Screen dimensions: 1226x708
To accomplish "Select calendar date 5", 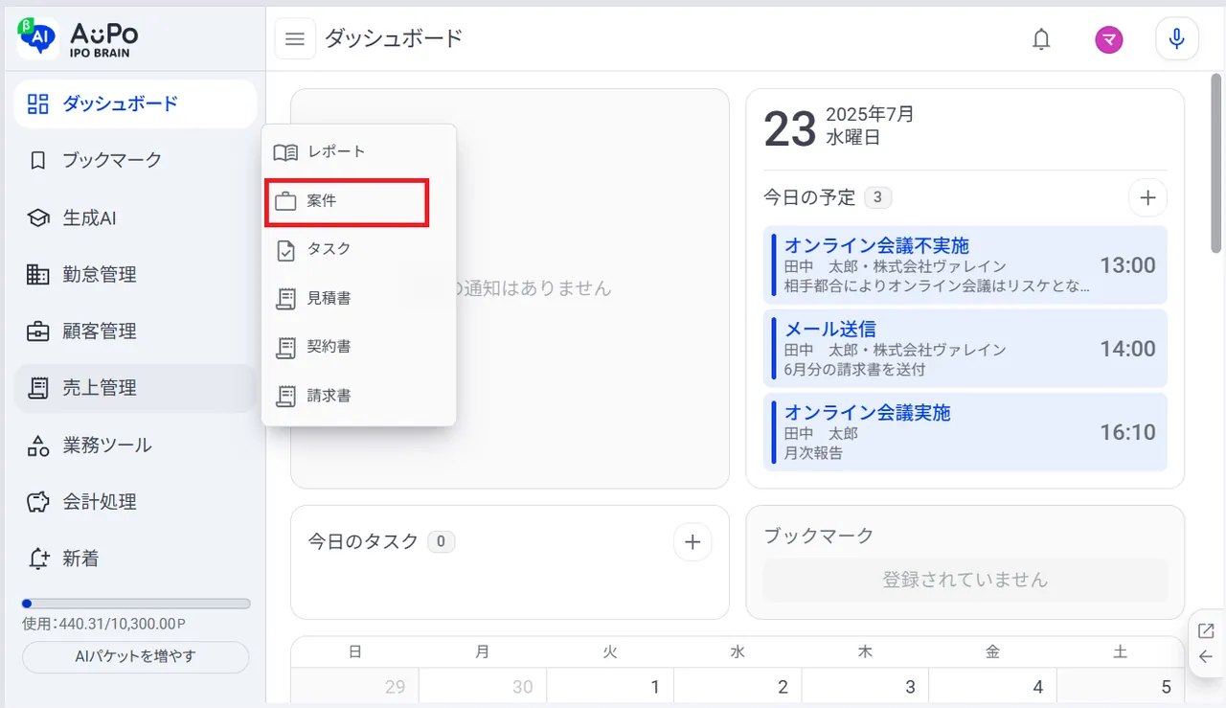I will (x=1120, y=686).
